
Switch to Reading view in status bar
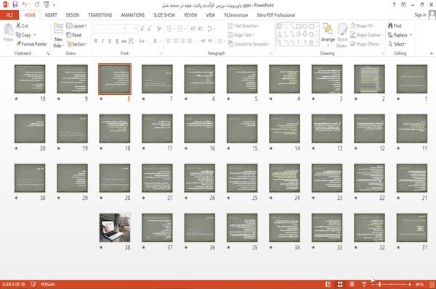(x=352, y=284)
